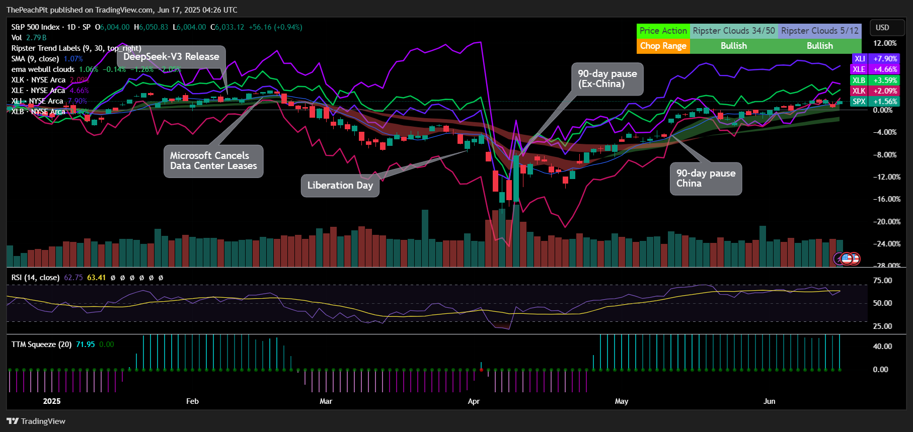The image size is (913, 432).
Task: Click the XLI +7.90% price scale label
Action: [876, 59]
